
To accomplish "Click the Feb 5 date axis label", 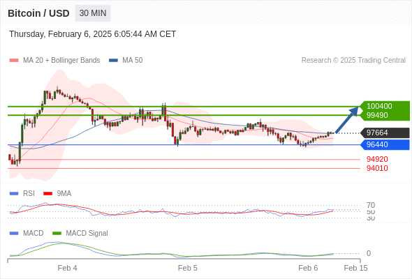I will coord(188,268).
